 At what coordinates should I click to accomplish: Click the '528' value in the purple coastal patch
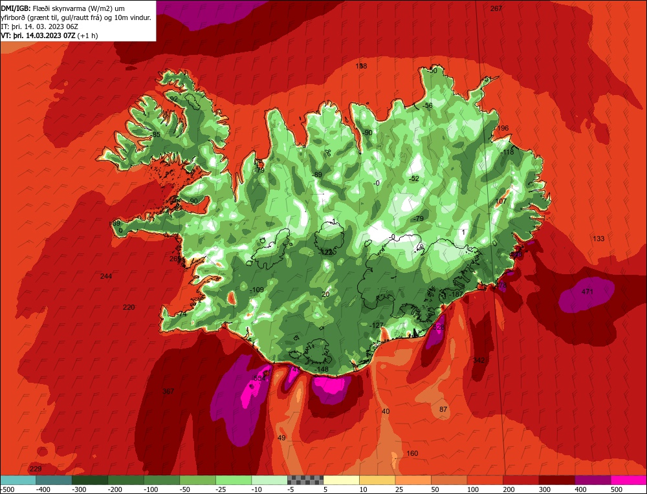coord(439,327)
